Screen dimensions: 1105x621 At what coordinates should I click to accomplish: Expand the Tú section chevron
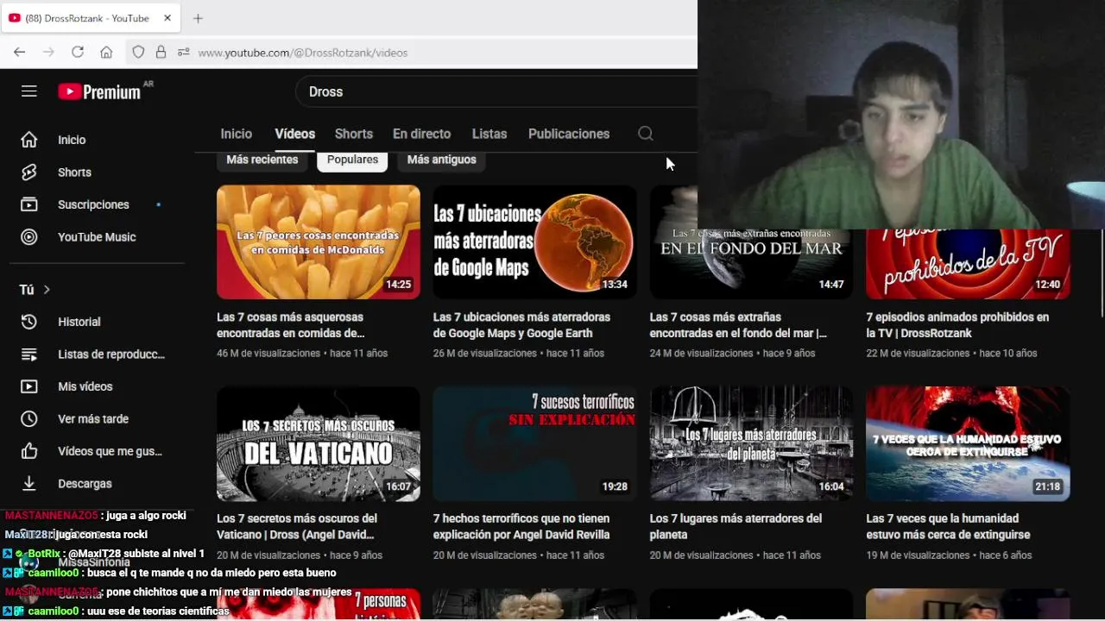pyautogui.click(x=47, y=290)
